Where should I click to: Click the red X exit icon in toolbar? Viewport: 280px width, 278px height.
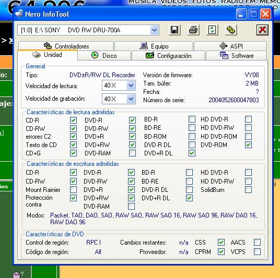(x=262, y=30)
